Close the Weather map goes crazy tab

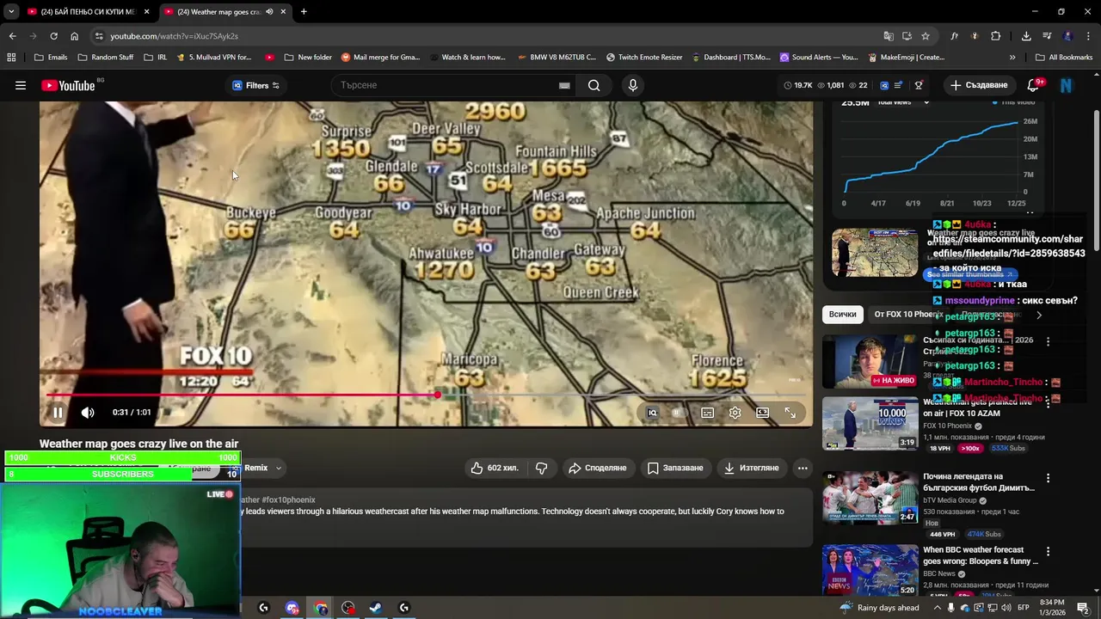283,12
